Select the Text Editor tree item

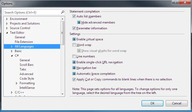tap(17, 33)
